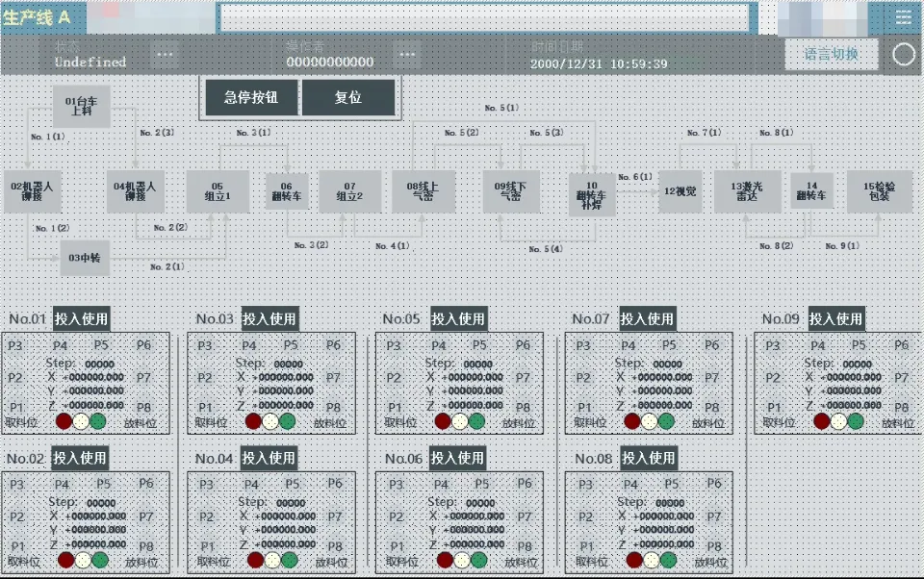Click the Z coordinate value in No.04
This screenshot has width=924, height=579.
pos(285,544)
